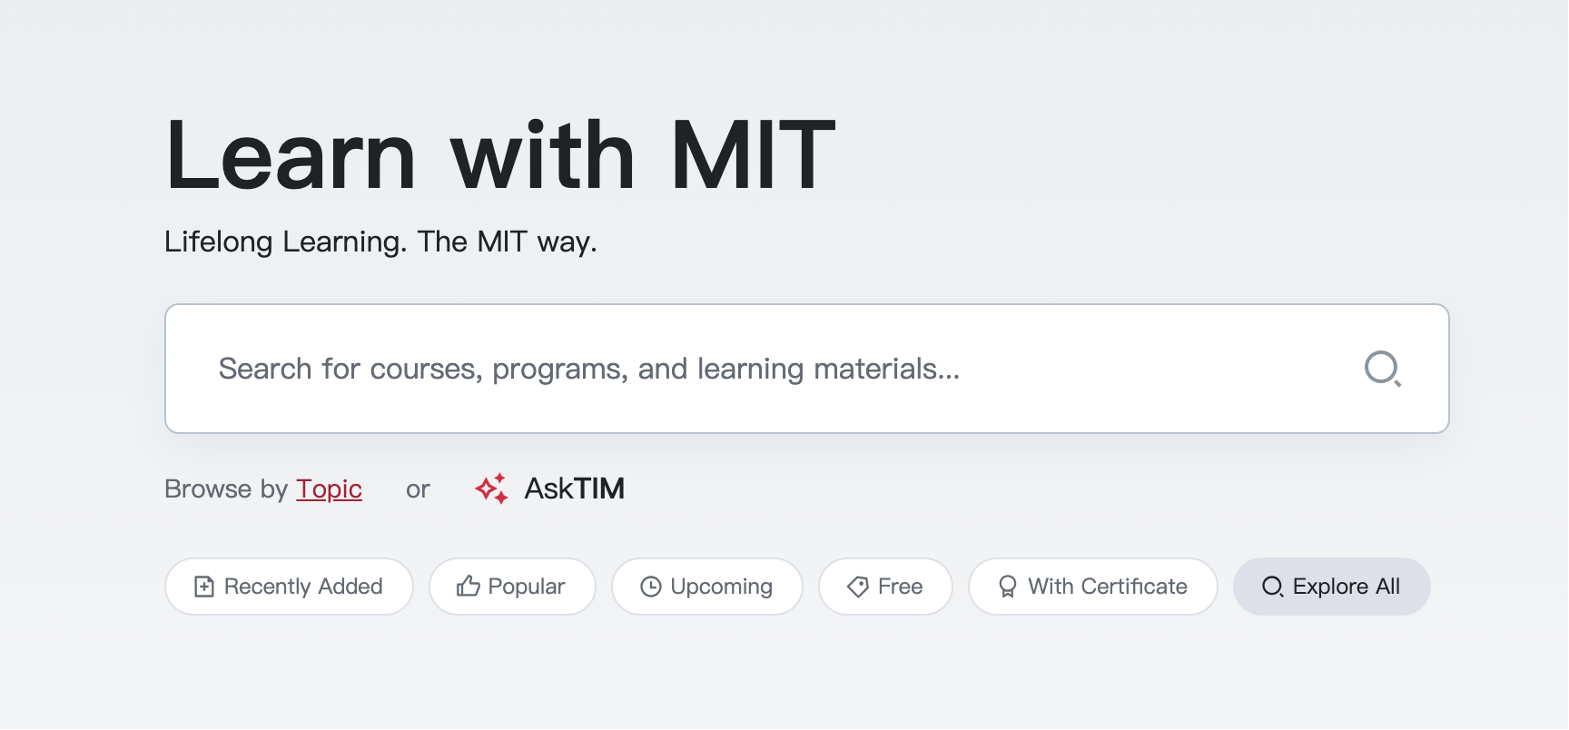
Task: Click the magnifier icon in search box
Action: coord(1382,369)
